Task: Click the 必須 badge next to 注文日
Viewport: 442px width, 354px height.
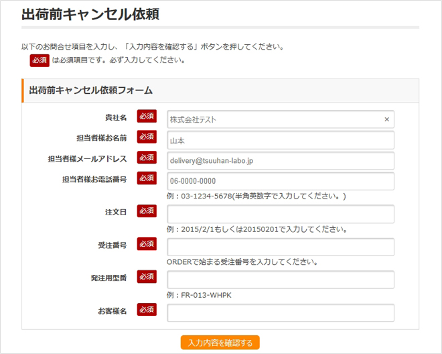Action: click(x=147, y=211)
